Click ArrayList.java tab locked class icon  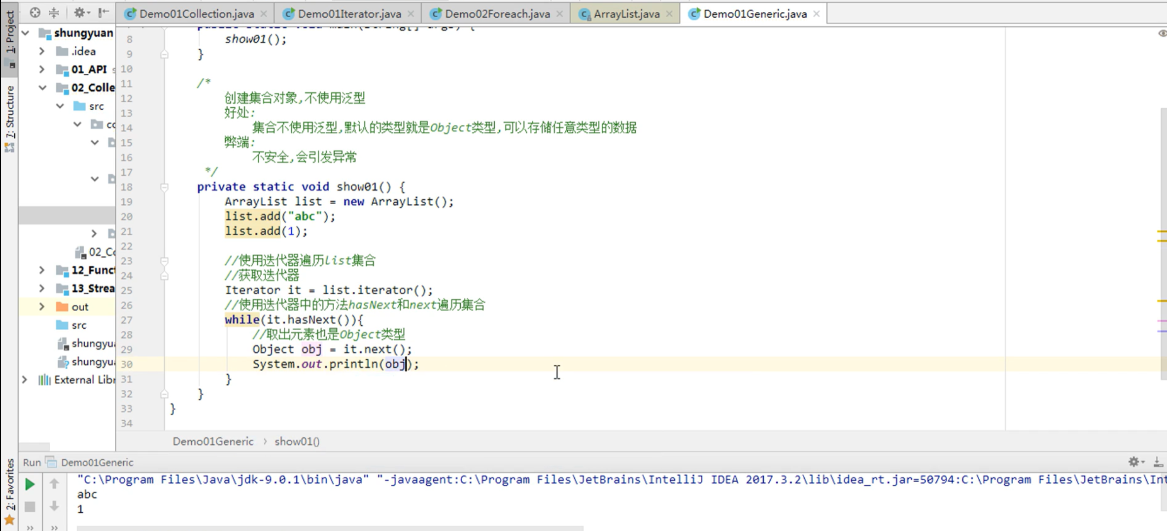584,14
